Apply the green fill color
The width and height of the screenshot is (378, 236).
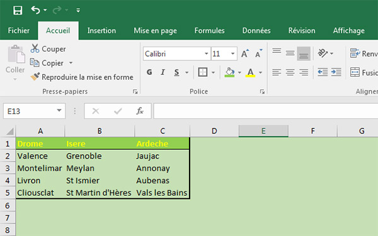click(229, 72)
